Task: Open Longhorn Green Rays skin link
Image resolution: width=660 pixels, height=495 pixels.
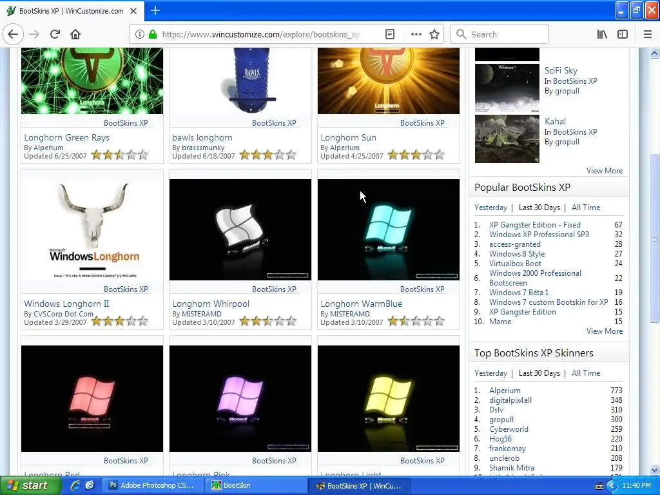Action: [66, 137]
